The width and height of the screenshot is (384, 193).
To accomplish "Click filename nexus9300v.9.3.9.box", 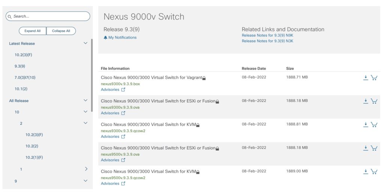I will (120, 84).
